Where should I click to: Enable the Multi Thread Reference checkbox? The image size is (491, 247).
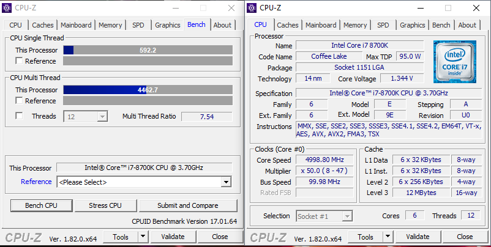click(19, 100)
